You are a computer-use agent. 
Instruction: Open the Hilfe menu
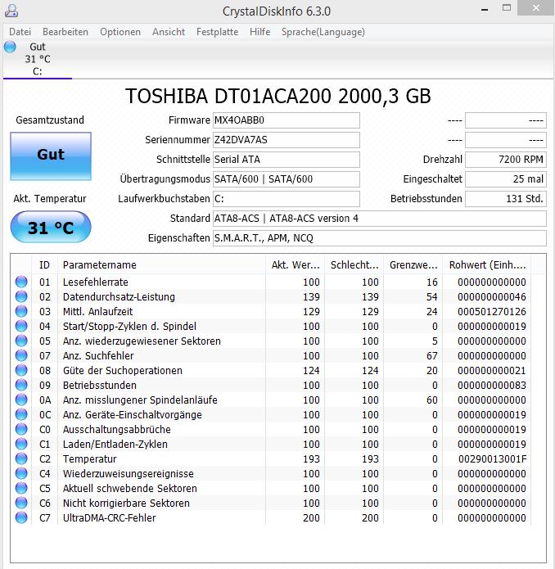click(259, 32)
